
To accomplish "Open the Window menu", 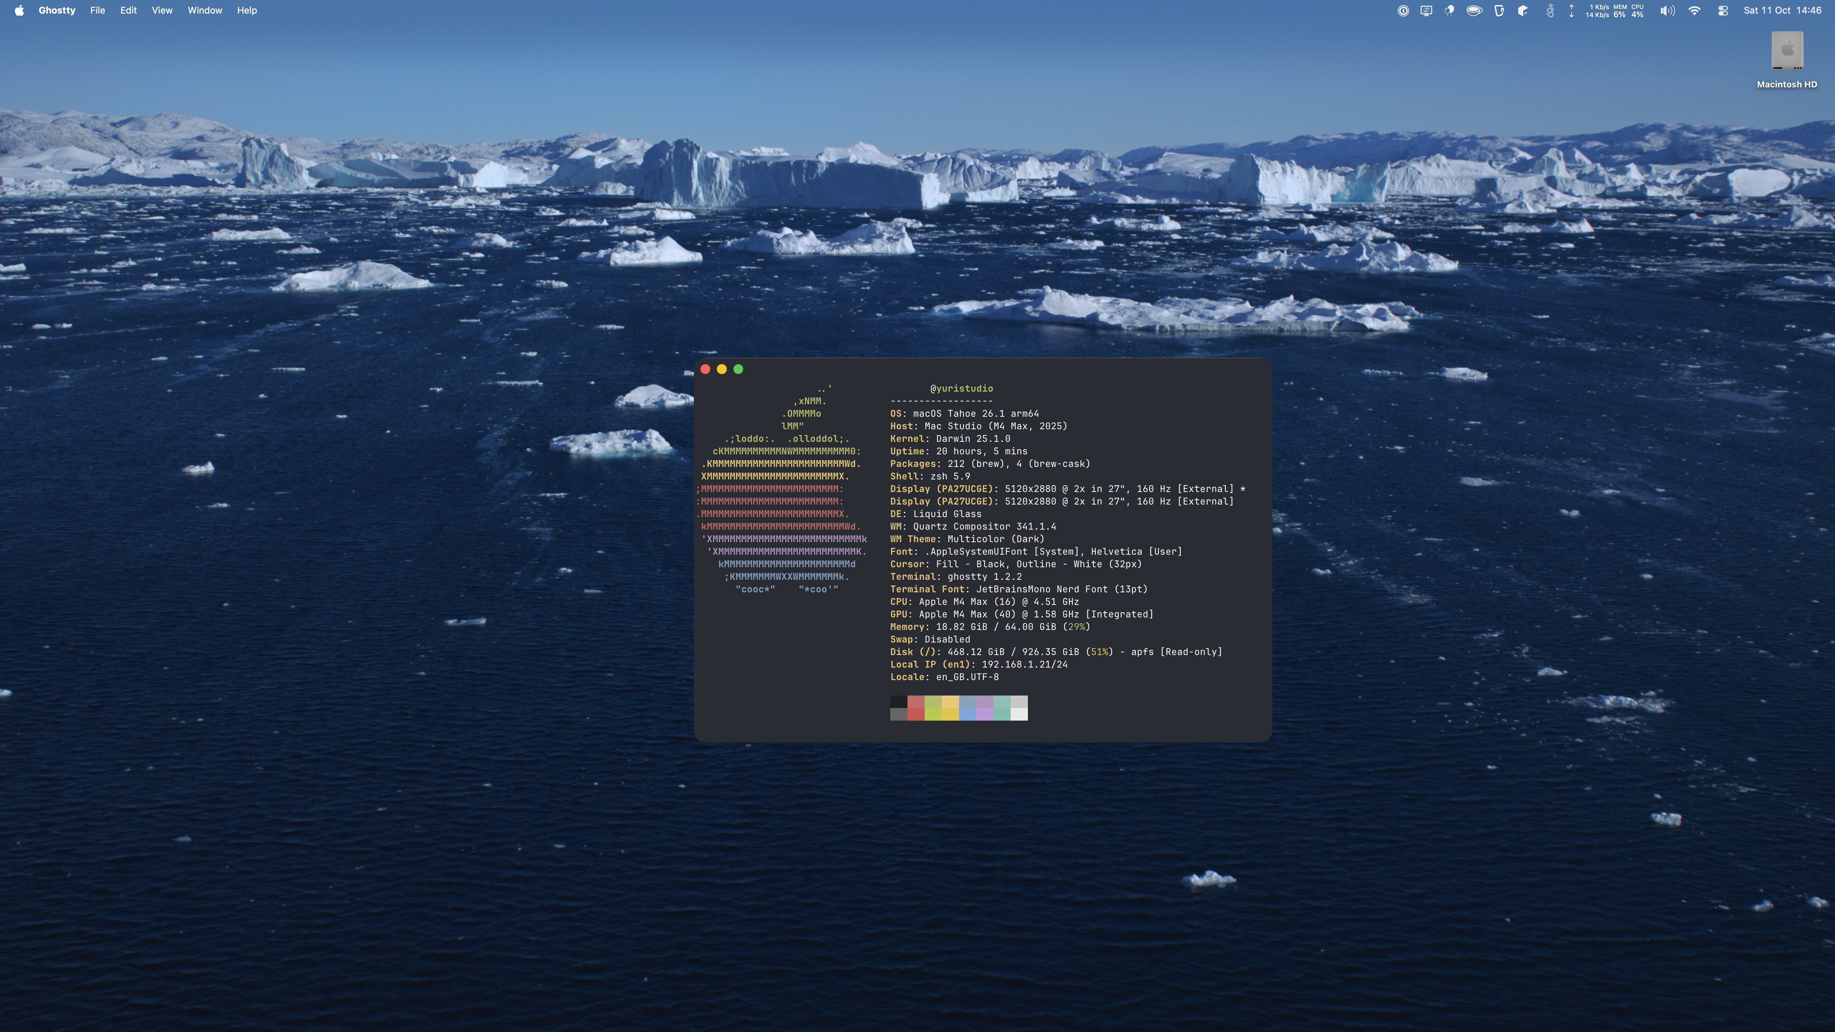I will (204, 11).
